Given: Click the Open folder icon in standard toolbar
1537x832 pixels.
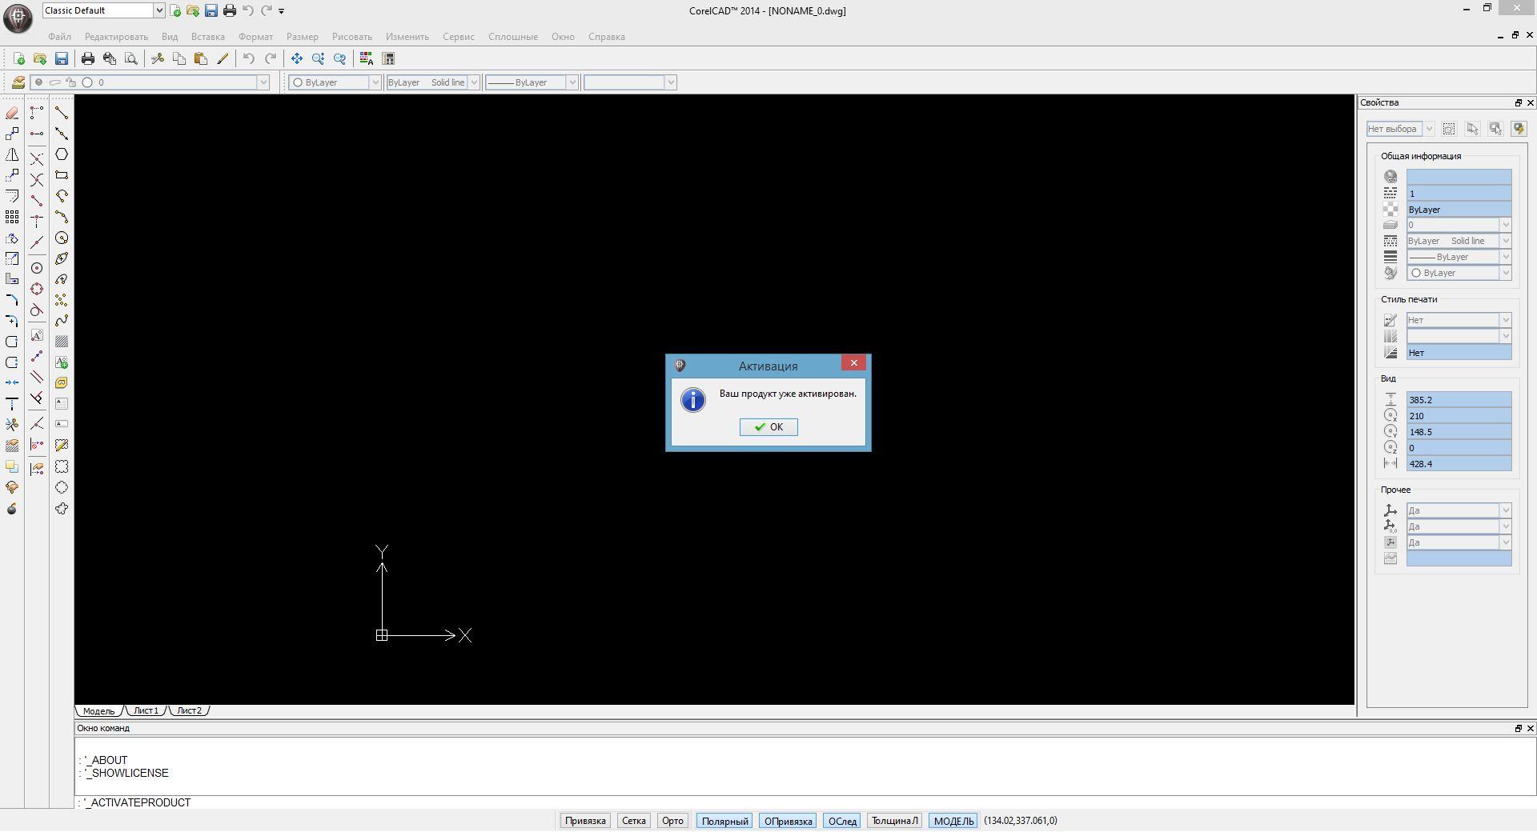Looking at the screenshot, I should click(40, 58).
